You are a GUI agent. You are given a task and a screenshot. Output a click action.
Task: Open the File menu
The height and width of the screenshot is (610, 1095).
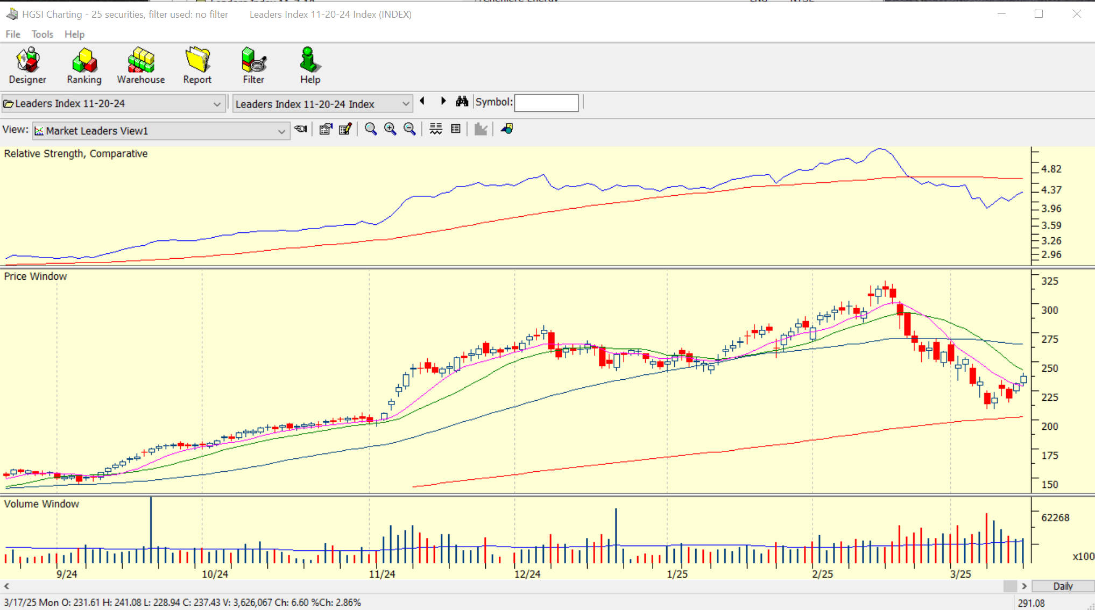pos(13,34)
